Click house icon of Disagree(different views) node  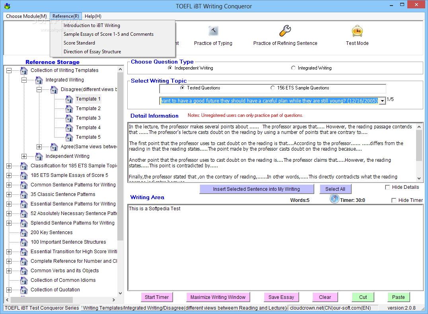click(x=54, y=89)
